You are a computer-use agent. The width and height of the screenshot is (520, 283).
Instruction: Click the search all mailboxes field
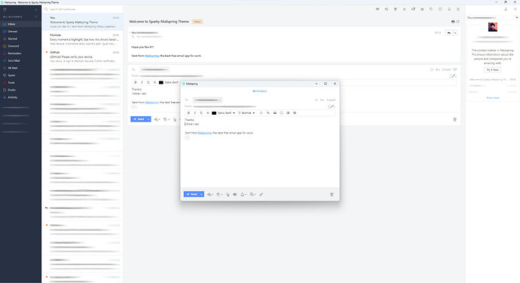click(83, 9)
